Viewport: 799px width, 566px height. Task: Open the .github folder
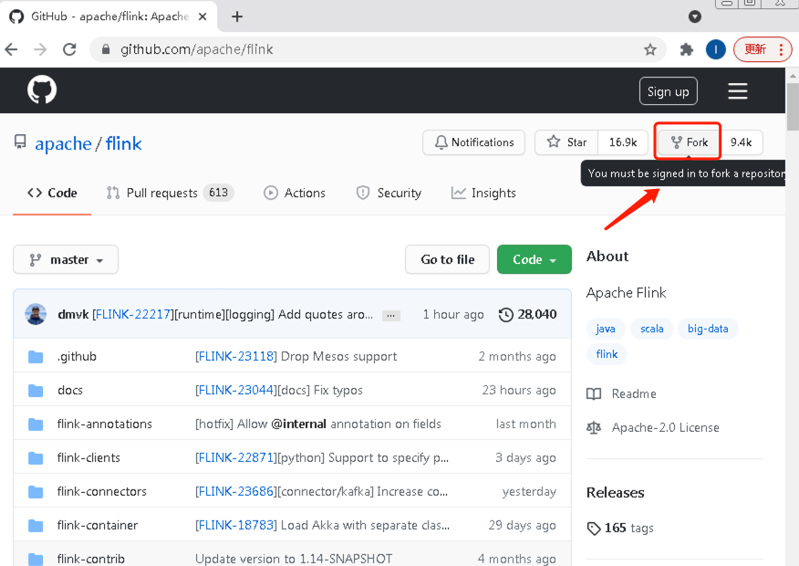[77, 356]
